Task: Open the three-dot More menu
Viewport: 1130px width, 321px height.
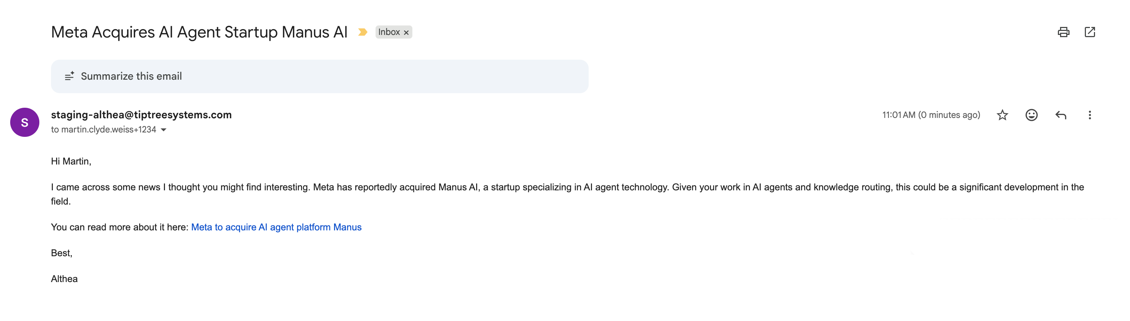Action: click(1090, 115)
